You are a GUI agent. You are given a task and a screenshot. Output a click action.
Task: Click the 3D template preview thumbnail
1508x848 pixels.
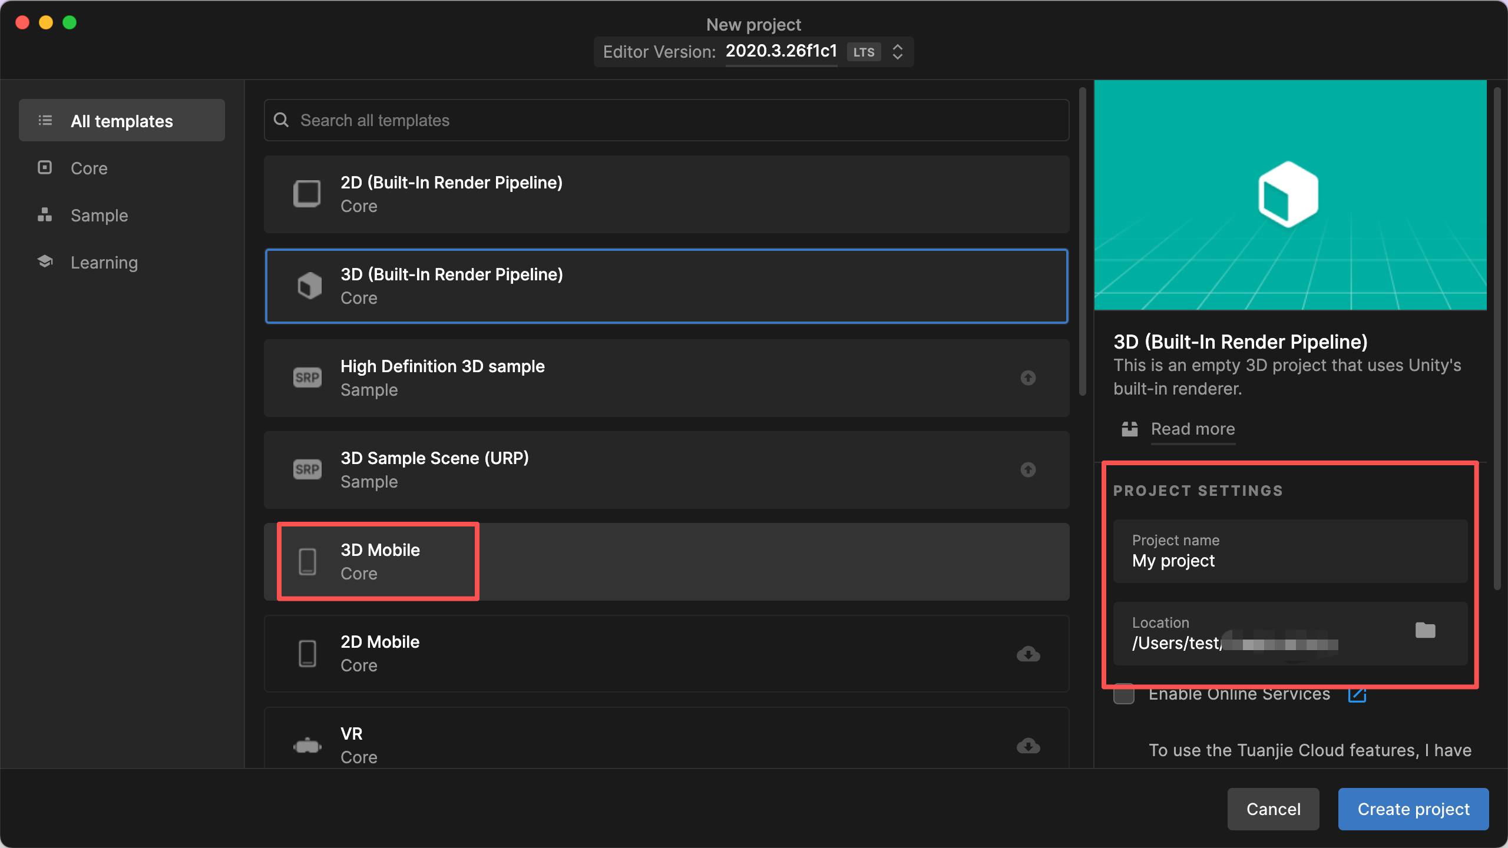(x=1290, y=195)
